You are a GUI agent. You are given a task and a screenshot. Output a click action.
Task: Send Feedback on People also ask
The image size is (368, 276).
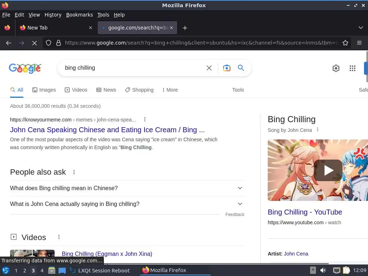click(x=235, y=215)
